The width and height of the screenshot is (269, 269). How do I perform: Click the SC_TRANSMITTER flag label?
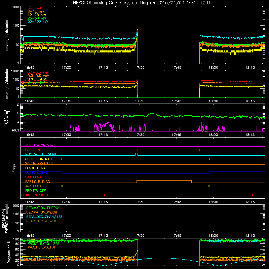coord(39,163)
